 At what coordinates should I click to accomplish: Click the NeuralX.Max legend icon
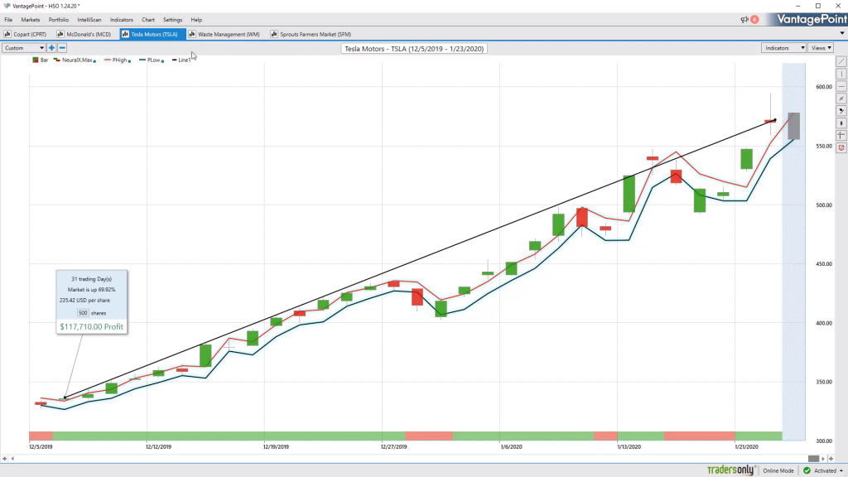tap(57, 60)
